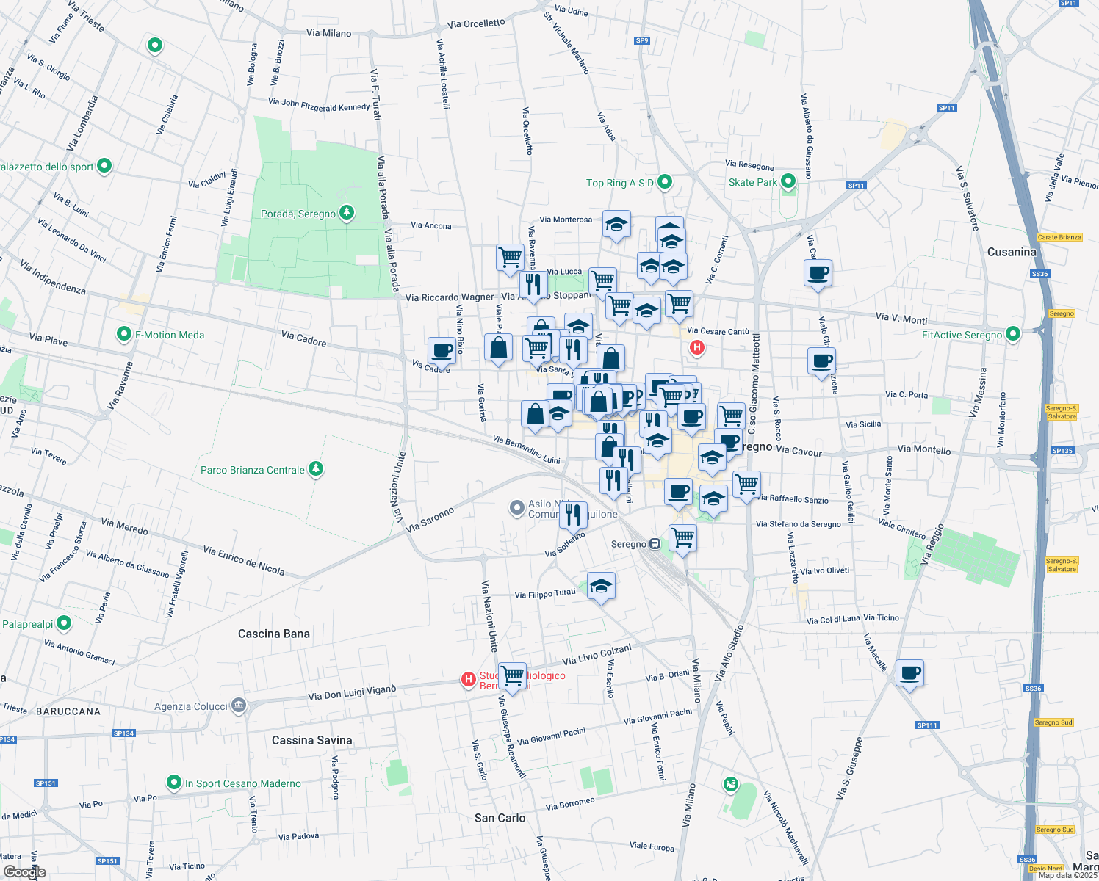Select the restaurant marker above Via Solferino
The height and width of the screenshot is (881, 1099).
573,515
